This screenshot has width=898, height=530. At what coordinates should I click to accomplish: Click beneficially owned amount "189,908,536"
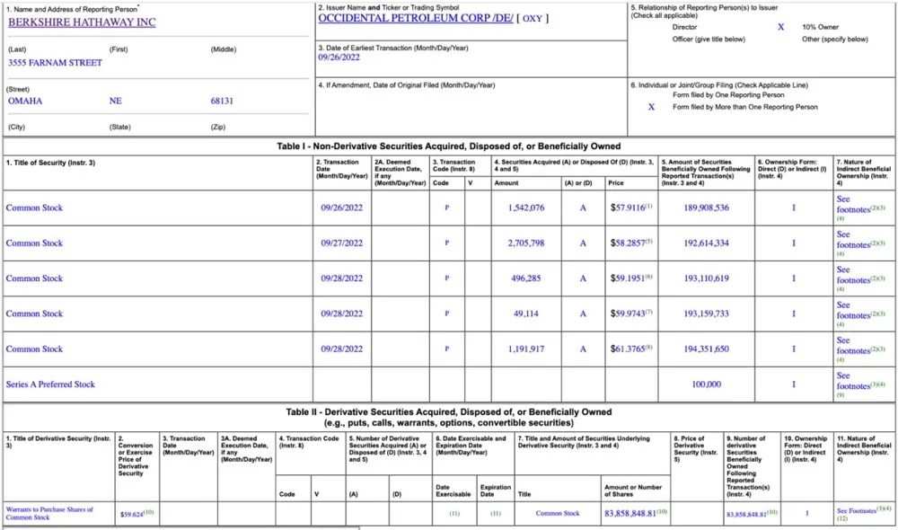pyautogui.click(x=707, y=208)
